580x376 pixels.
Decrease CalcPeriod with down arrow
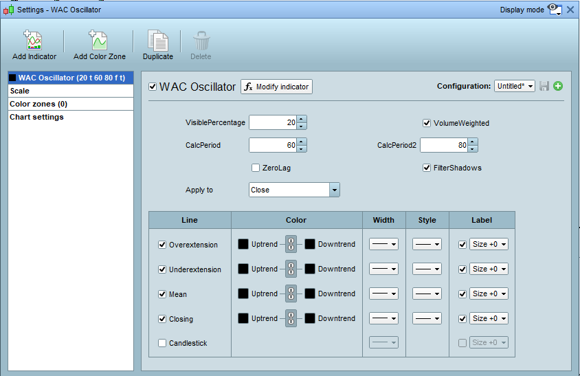click(x=302, y=148)
